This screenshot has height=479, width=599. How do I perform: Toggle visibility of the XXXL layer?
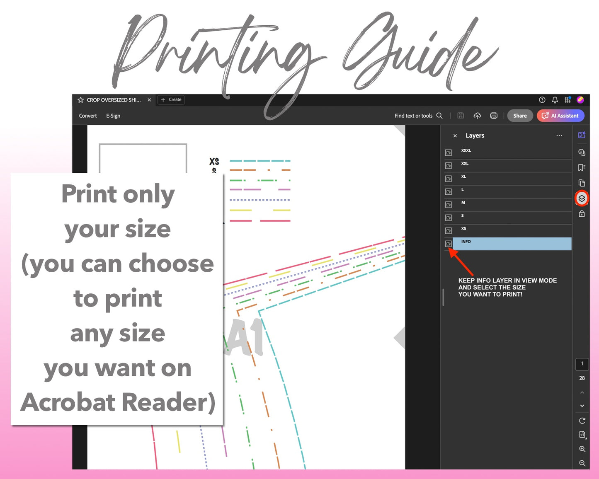[x=448, y=152]
